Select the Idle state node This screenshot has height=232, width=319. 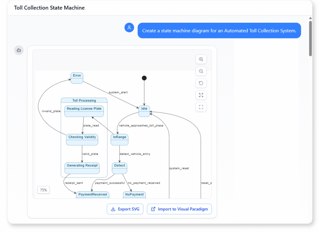click(144, 111)
